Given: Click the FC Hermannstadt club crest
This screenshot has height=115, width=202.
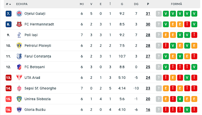Looking at the screenshot, I should coord(19,24).
